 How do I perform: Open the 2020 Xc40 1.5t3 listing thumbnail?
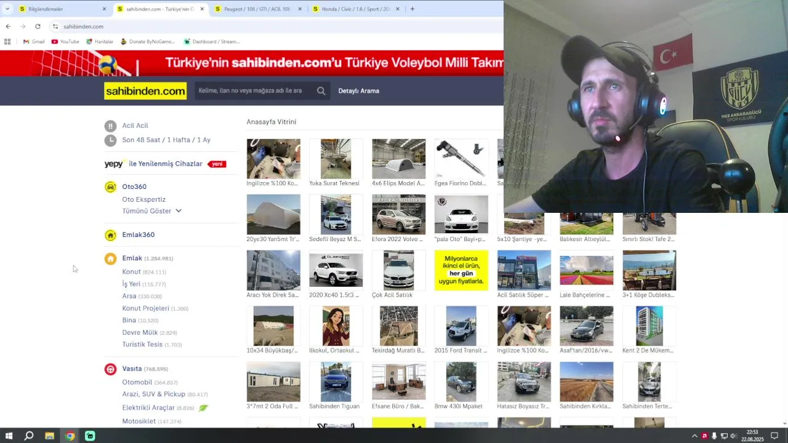tap(336, 270)
